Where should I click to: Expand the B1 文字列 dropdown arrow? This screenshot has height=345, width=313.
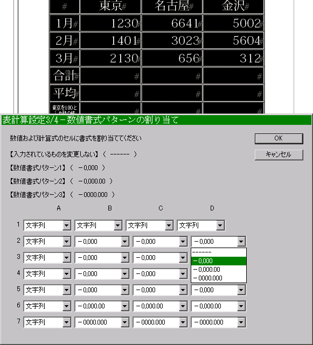117,226
